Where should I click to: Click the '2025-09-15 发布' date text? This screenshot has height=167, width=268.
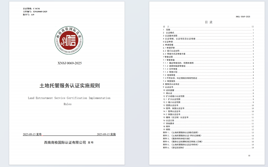[32, 134]
